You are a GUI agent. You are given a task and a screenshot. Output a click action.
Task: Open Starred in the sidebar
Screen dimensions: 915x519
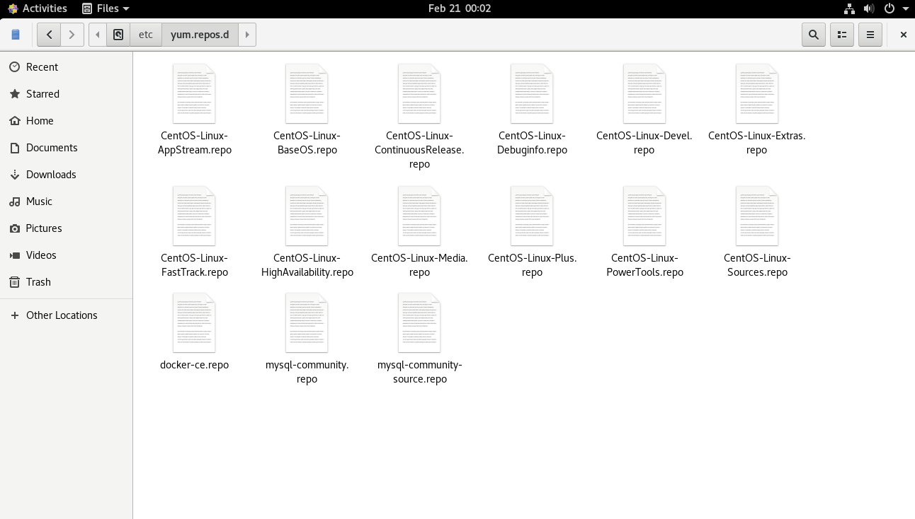67,94
